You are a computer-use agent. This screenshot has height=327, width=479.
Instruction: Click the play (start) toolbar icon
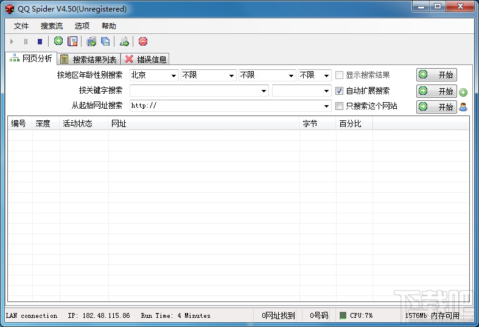(12, 41)
